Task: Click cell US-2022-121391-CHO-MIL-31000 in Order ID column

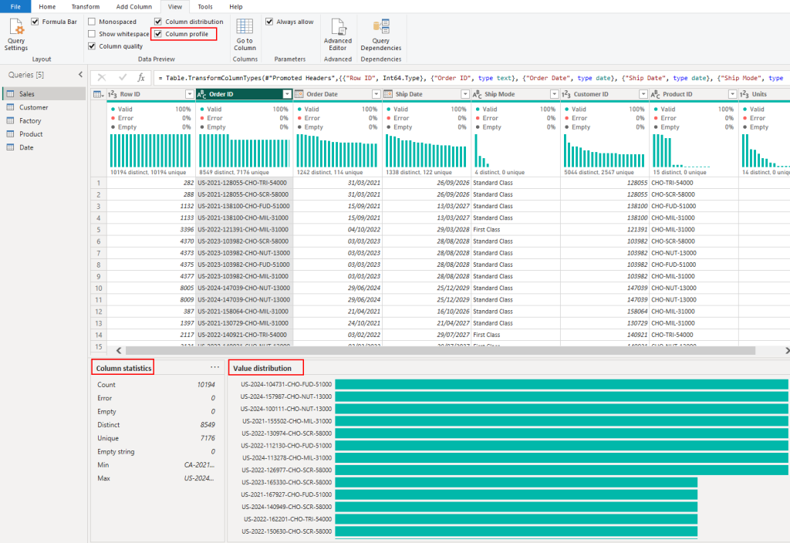Action: (x=243, y=230)
